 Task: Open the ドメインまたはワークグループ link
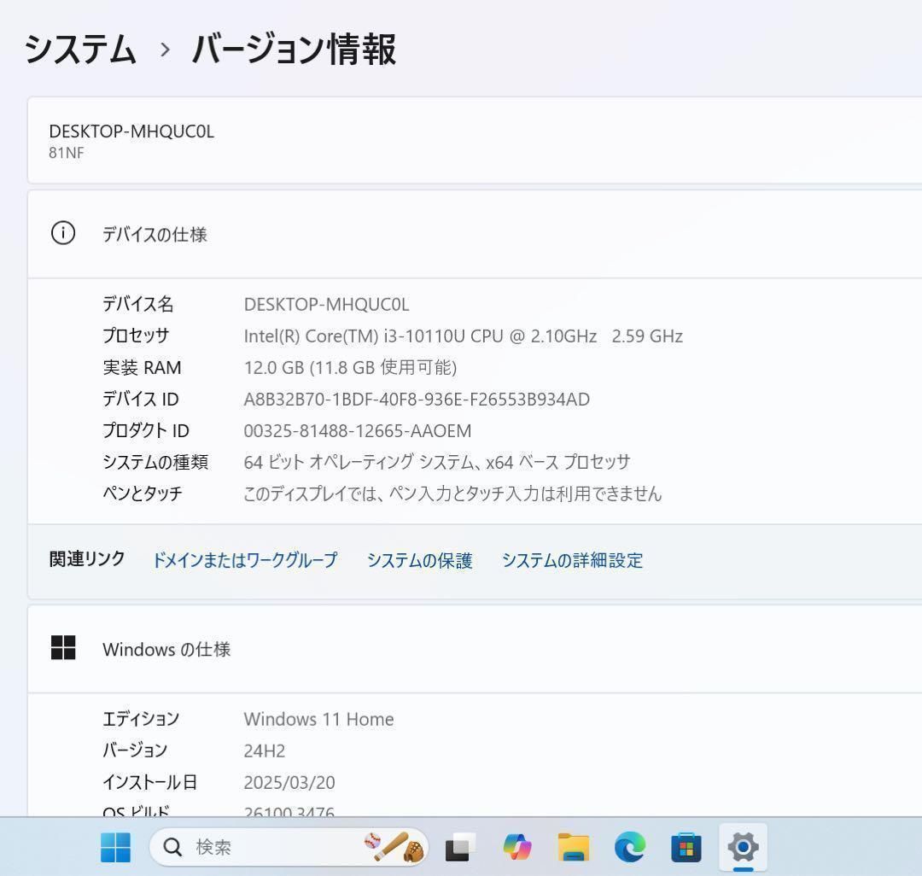244,561
